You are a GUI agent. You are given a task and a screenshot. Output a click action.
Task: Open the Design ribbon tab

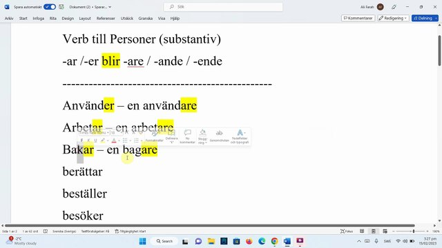click(68, 19)
